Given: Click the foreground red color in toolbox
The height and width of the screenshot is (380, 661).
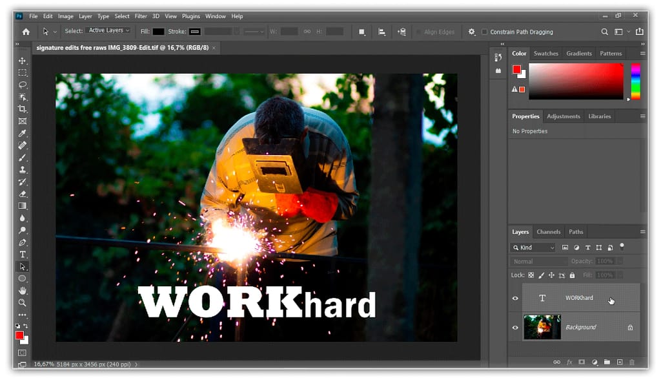Looking at the screenshot, I should coord(19,335).
